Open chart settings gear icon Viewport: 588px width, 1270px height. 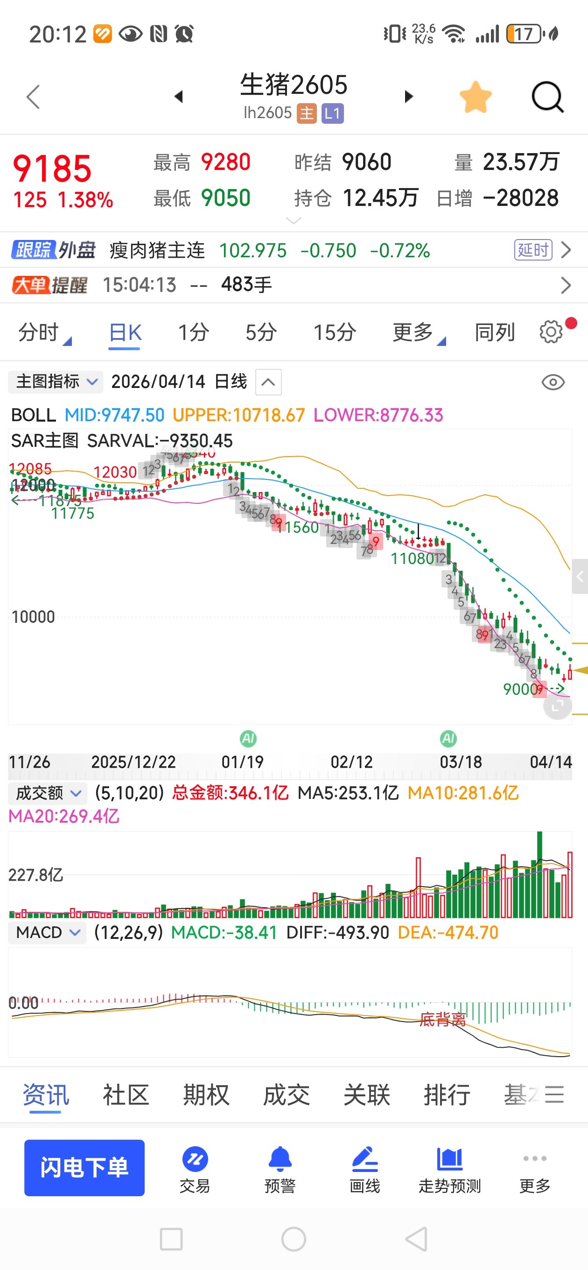551,332
